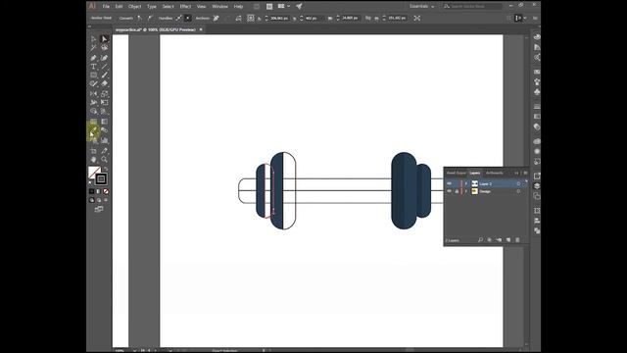The image size is (627, 353).
Task: Select the Gradient tool
Action: tap(105, 122)
